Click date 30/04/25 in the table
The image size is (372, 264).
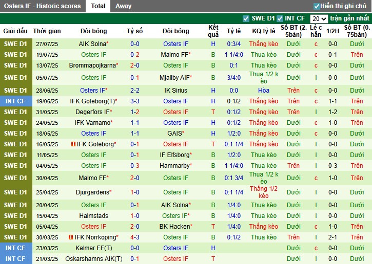pos(47,178)
